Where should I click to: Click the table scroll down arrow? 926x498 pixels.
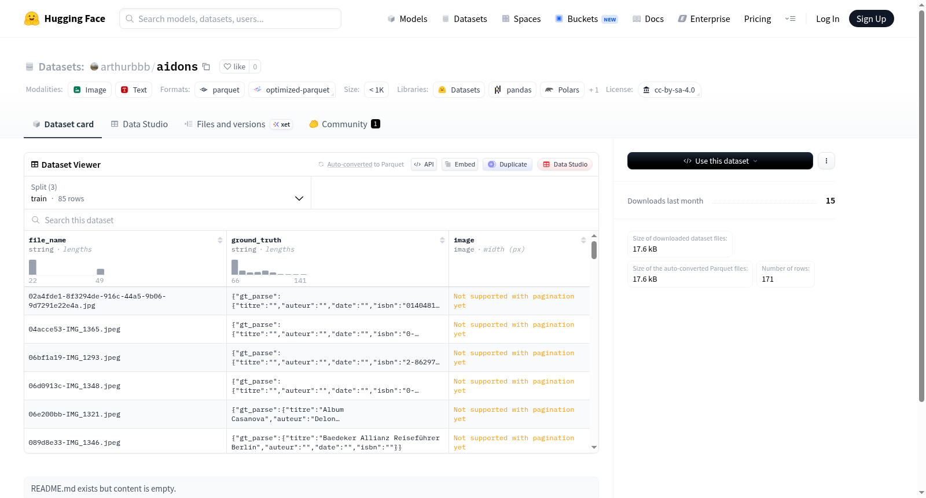point(594,447)
